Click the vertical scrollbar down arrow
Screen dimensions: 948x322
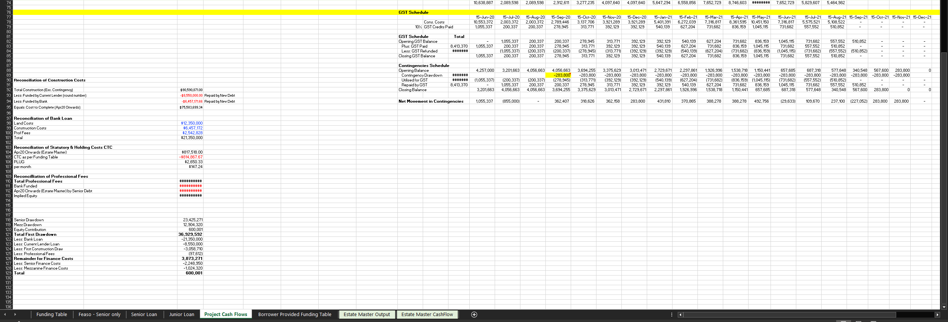(944, 307)
